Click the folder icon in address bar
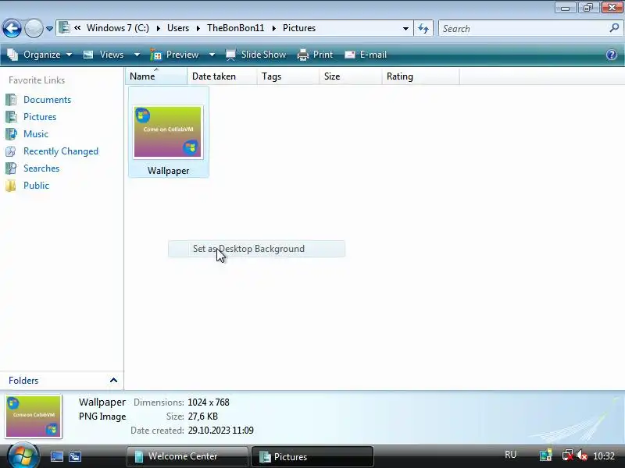Viewport: 625px width, 468px height. pos(64,28)
